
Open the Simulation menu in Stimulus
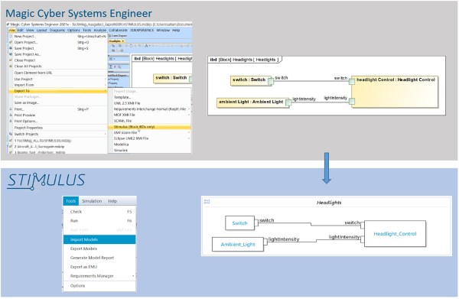click(92, 201)
